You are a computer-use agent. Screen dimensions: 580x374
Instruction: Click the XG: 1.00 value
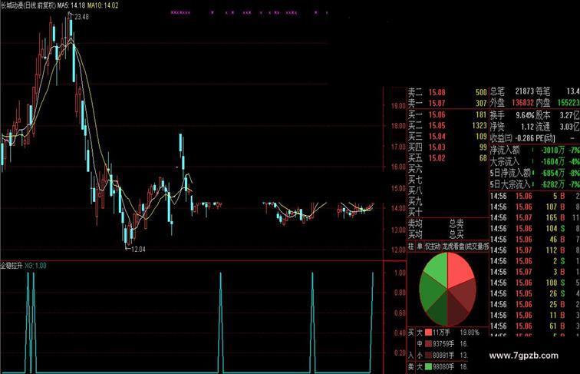pyautogui.click(x=35, y=266)
